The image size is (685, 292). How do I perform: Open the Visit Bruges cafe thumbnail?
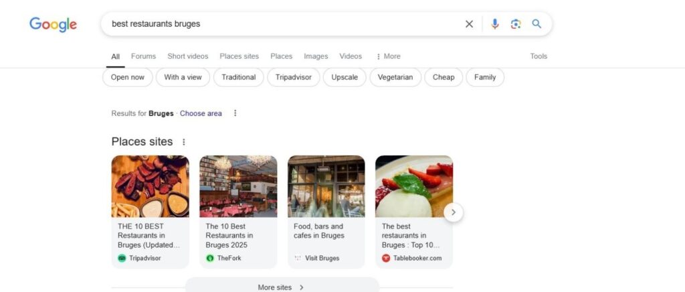pos(326,186)
